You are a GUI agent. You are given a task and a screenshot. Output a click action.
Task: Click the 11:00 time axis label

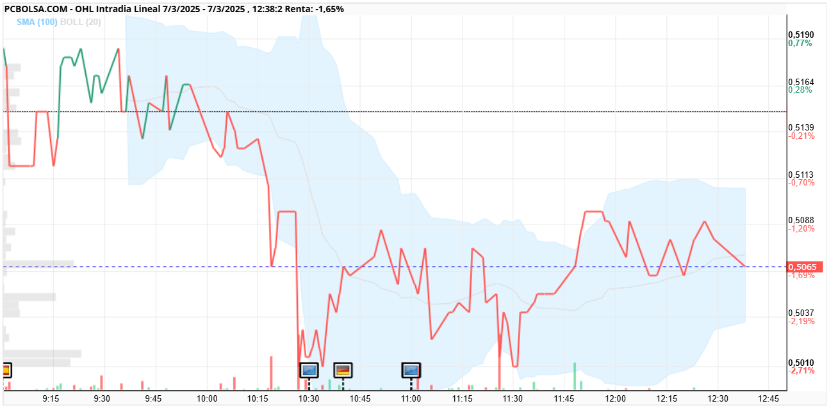point(411,398)
